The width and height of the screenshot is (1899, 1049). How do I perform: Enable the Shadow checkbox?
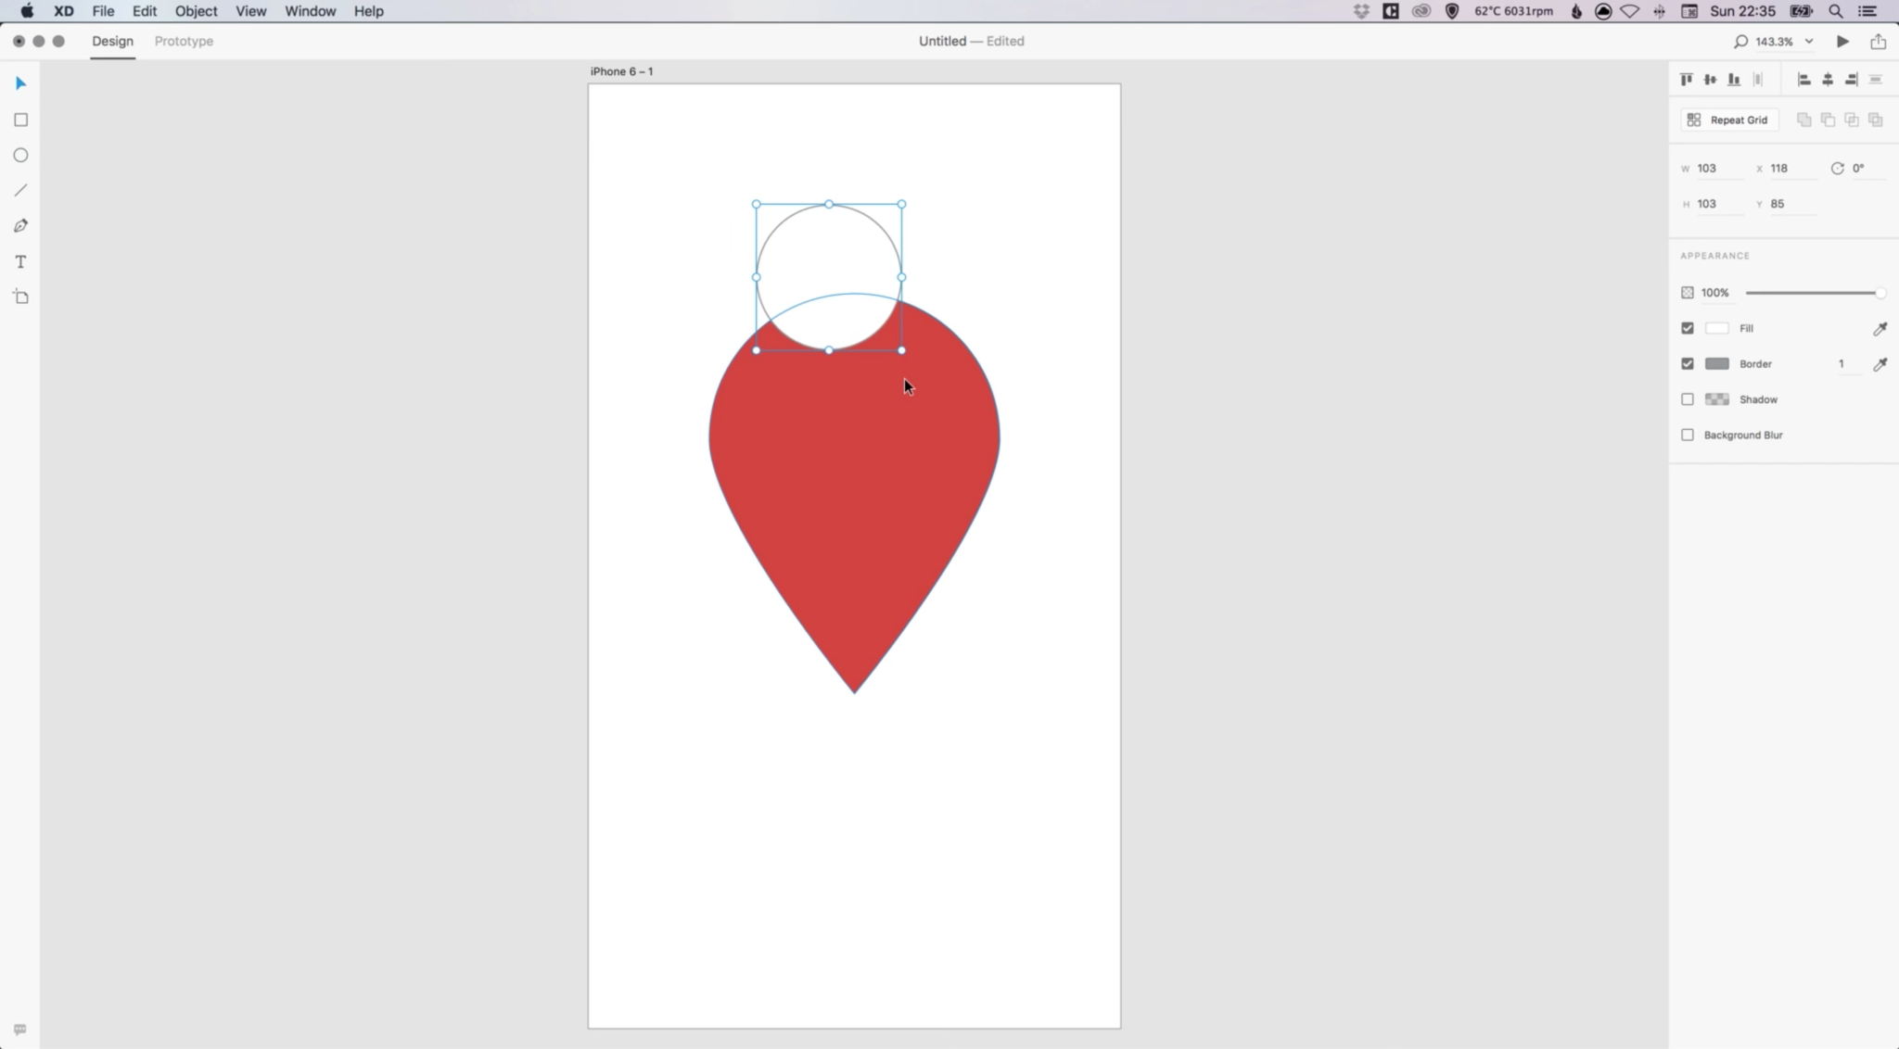(x=1688, y=398)
